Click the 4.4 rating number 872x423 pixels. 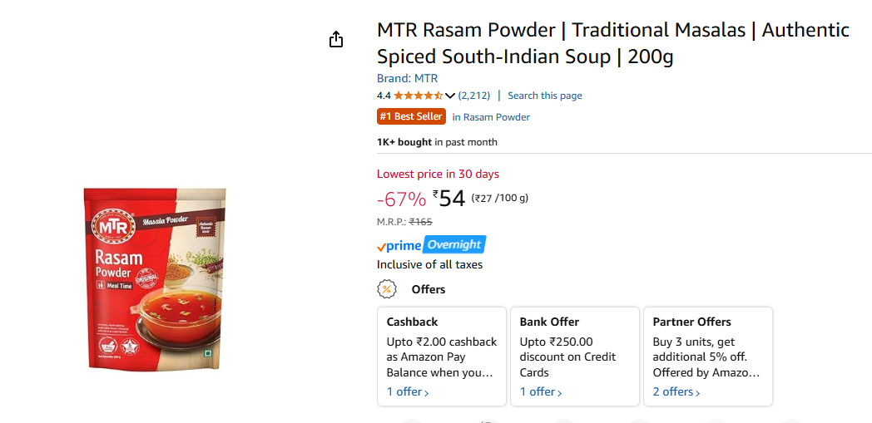click(384, 96)
